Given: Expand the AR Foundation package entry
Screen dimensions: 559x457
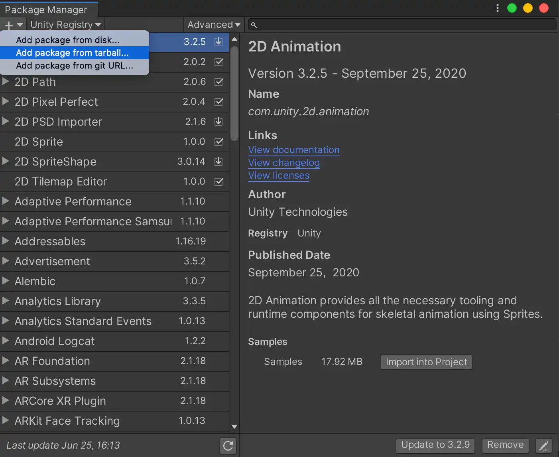Looking at the screenshot, I should tap(6, 361).
